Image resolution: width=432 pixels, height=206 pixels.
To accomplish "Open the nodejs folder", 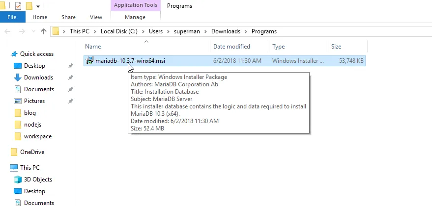I will click(x=32, y=125).
